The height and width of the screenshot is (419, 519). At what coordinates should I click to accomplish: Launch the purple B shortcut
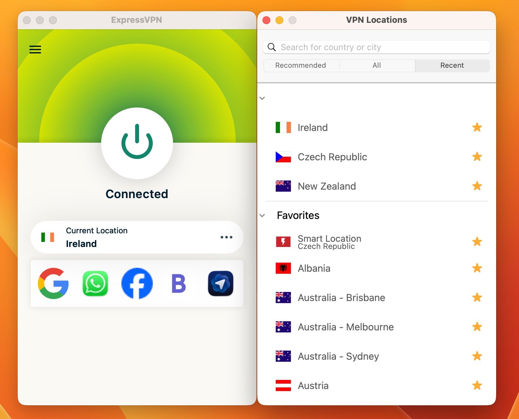coord(179,283)
